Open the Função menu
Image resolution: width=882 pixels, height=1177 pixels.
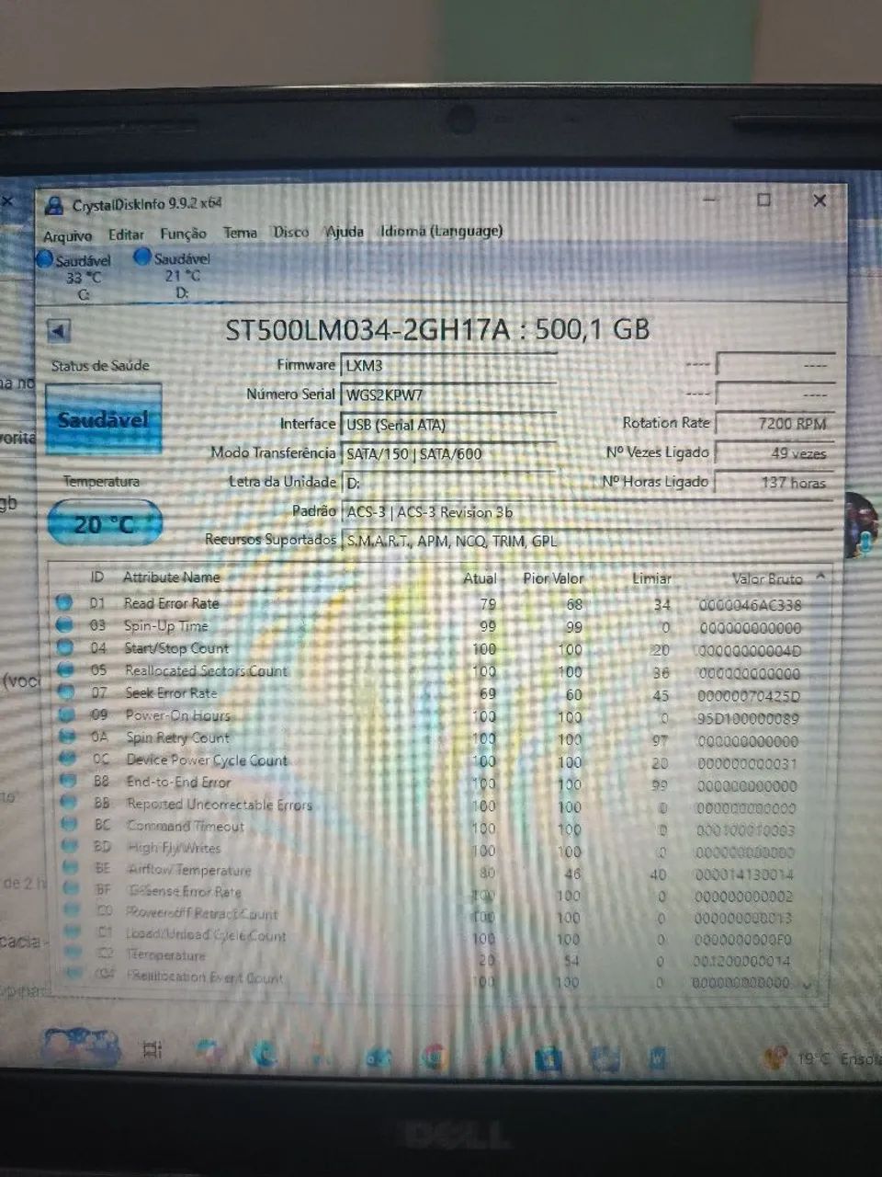pos(183,234)
